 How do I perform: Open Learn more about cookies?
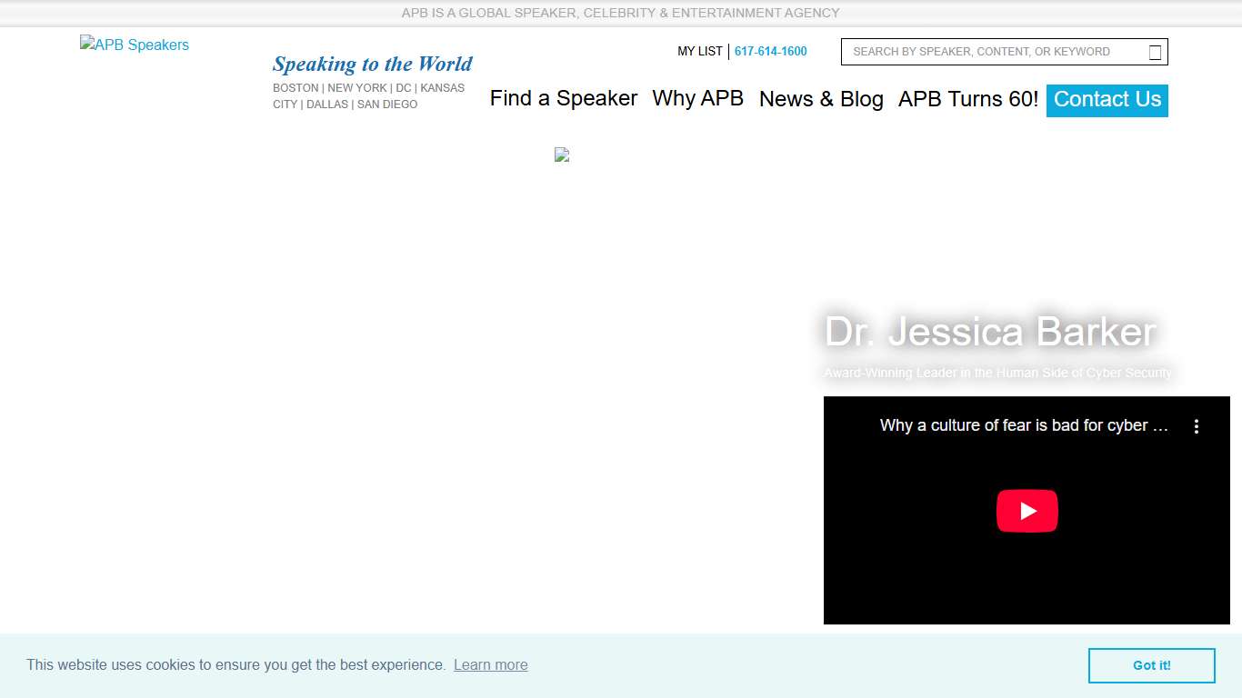coord(490,664)
